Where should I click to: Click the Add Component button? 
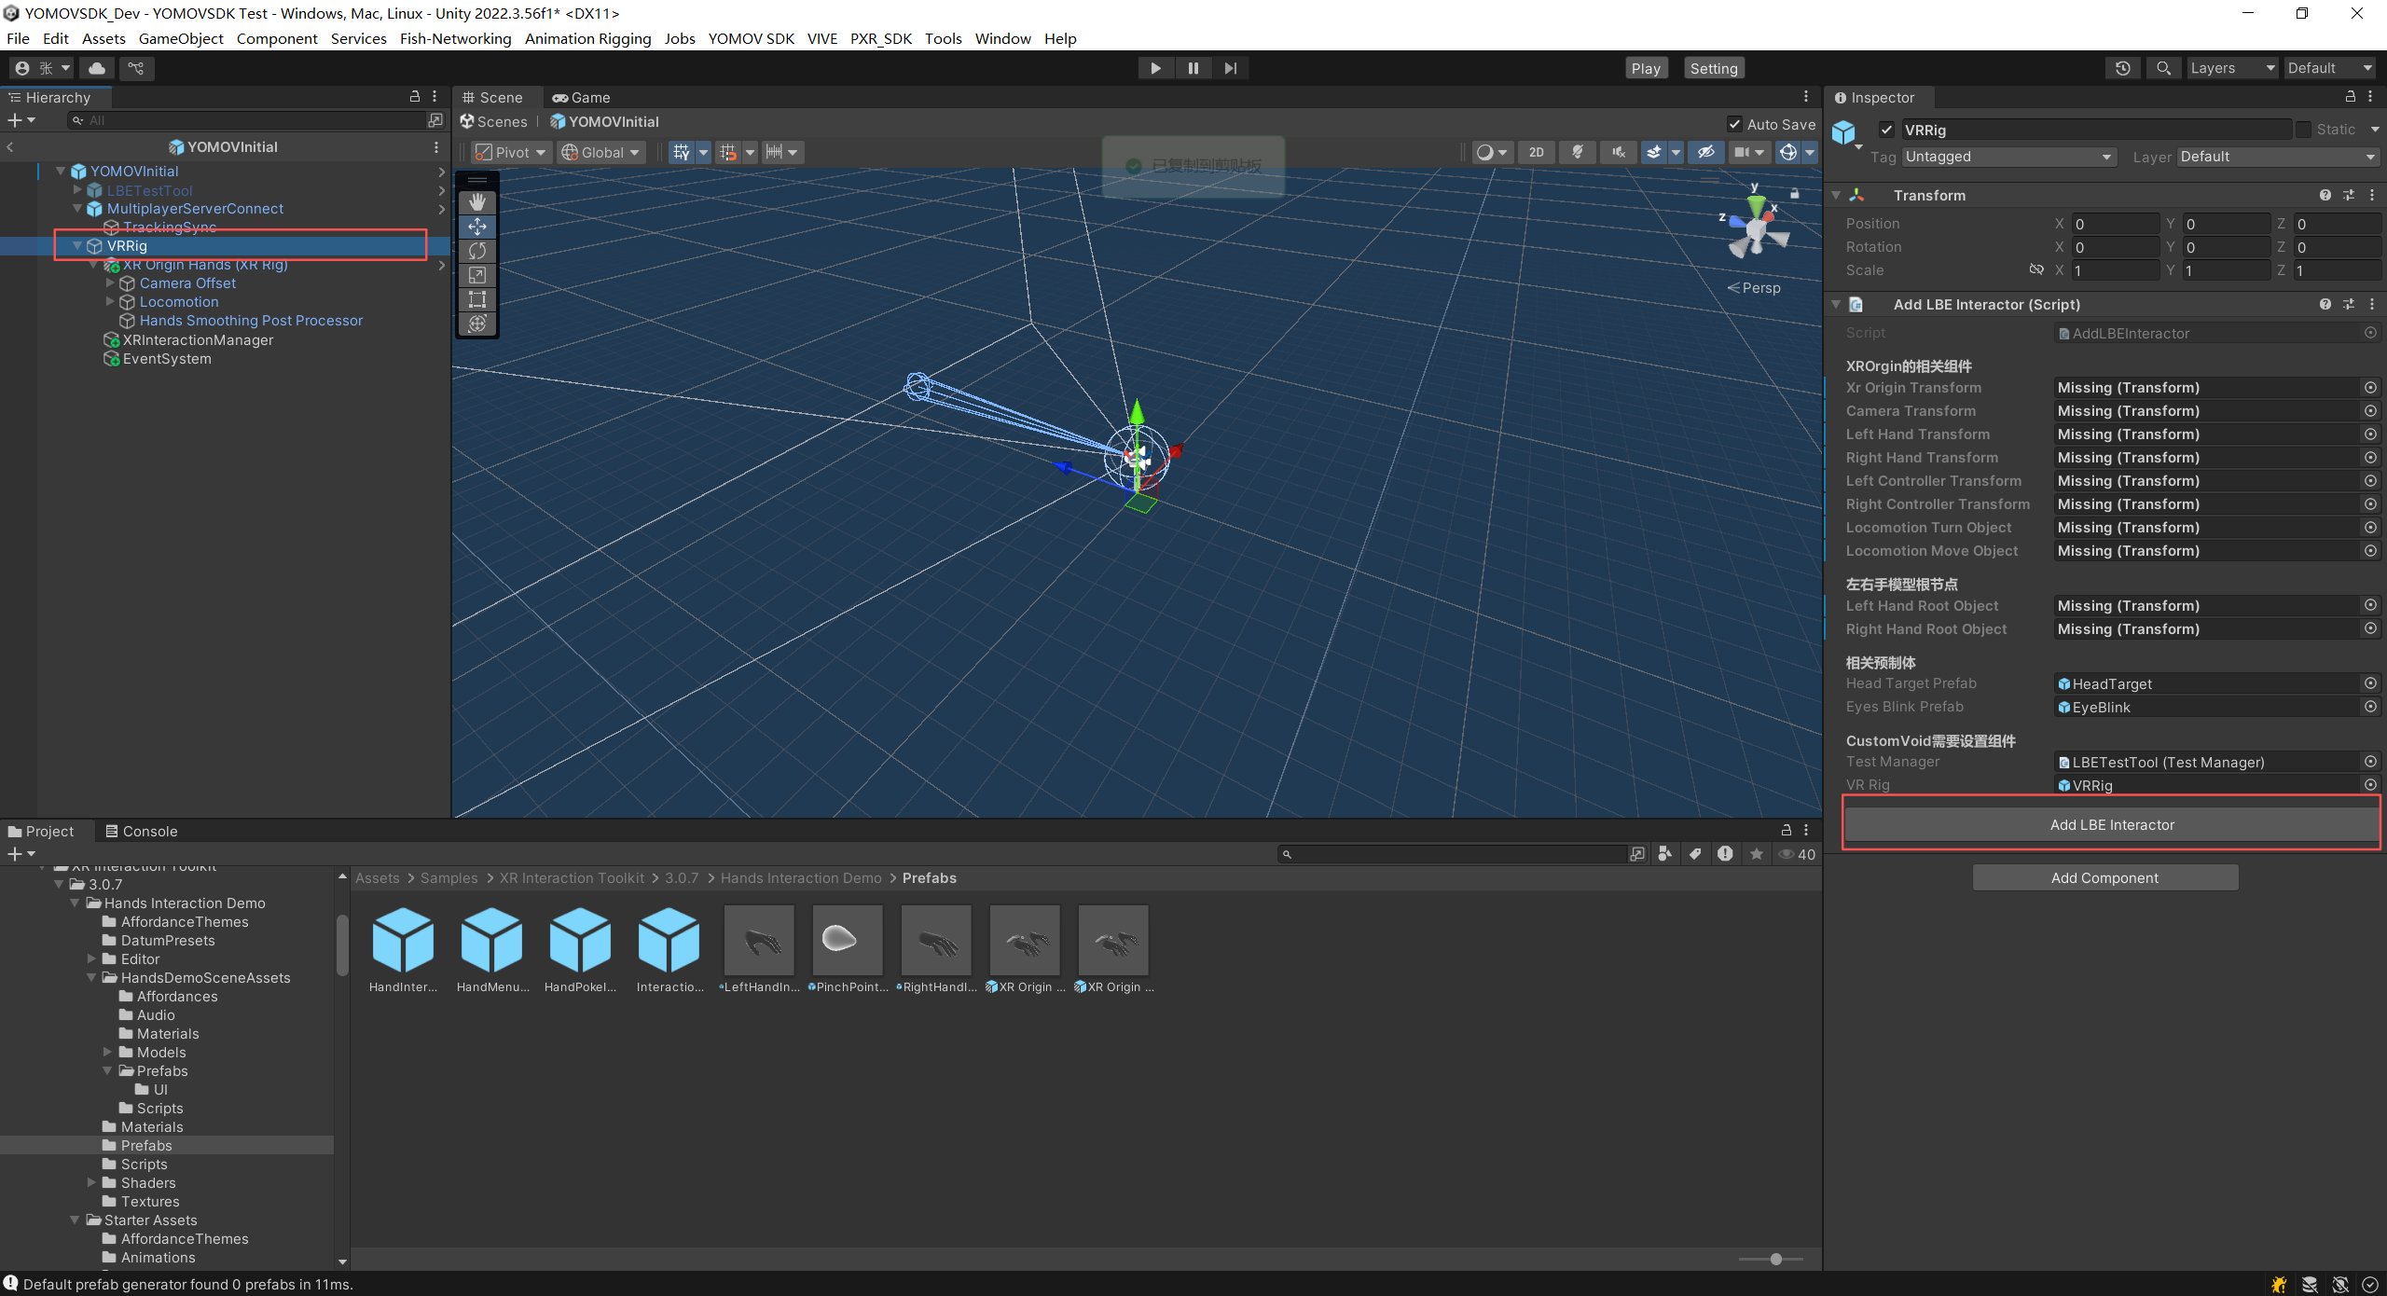[x=2104, y=877]
